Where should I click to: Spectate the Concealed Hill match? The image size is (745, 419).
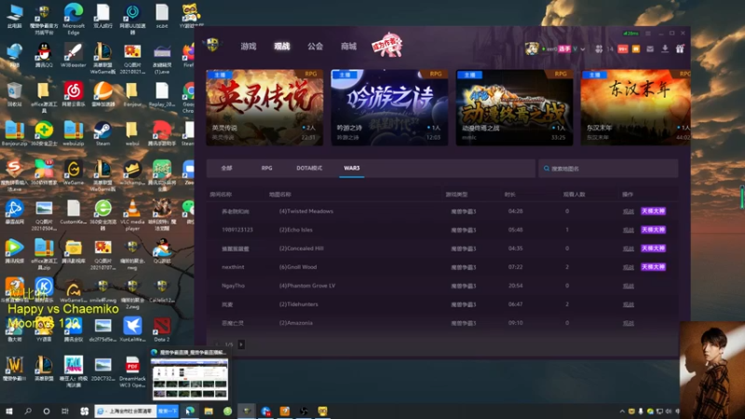point(628,249)
